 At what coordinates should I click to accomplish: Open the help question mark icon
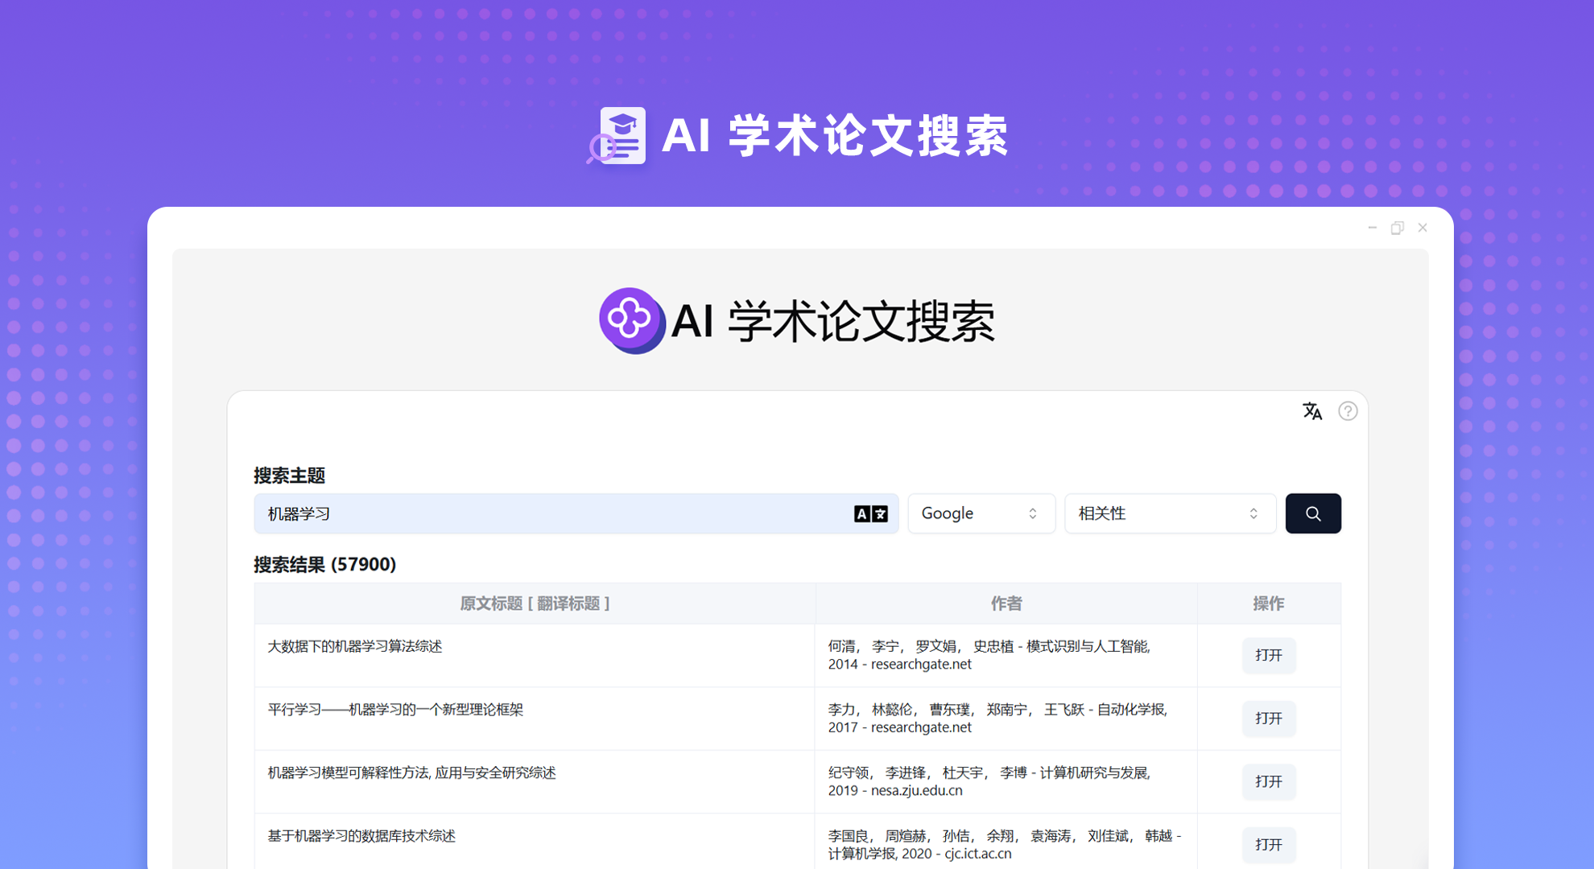[x=1348, y=411]
